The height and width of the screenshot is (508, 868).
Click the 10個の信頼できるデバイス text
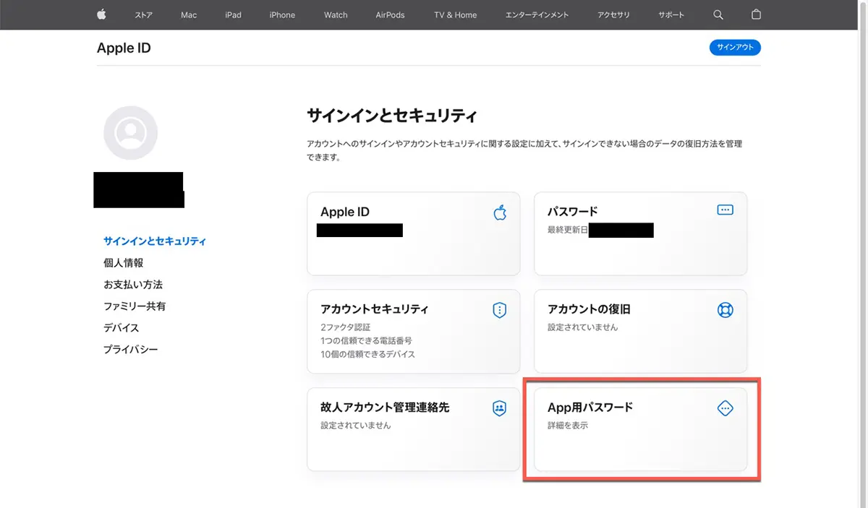tap(367, 354)
